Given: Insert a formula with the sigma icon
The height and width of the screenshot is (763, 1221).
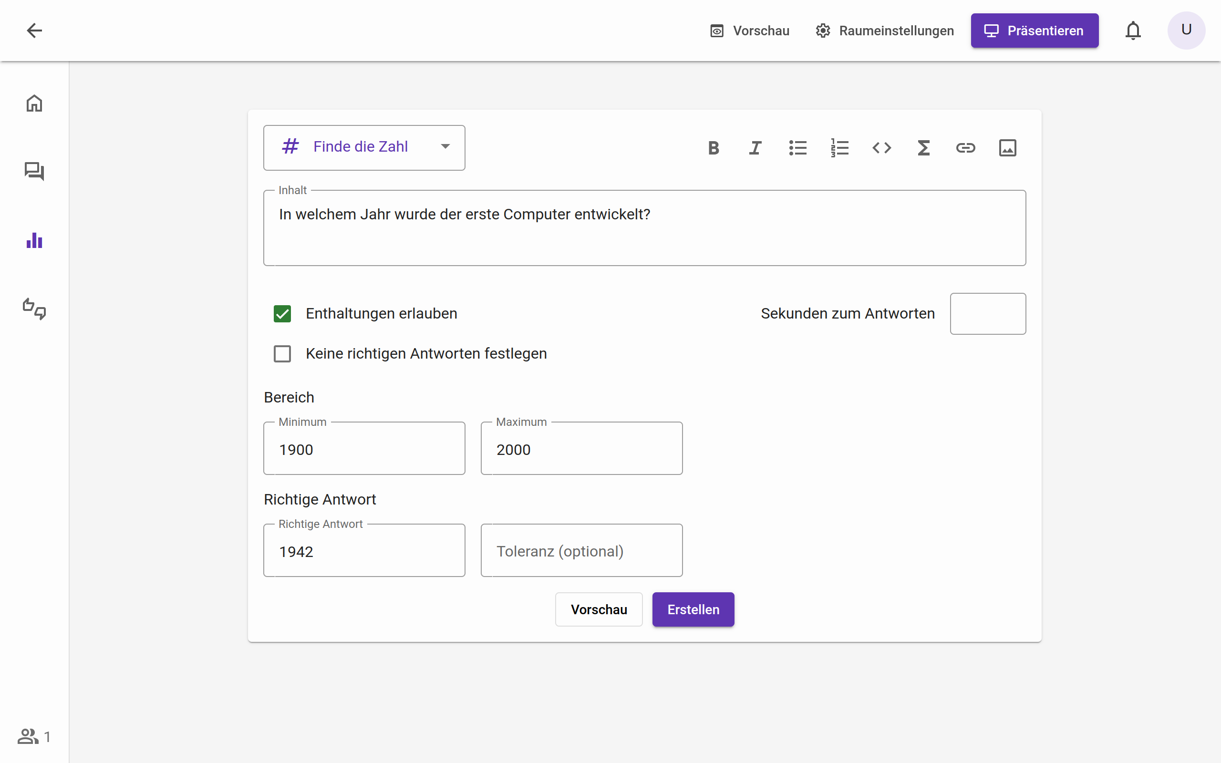Looking at the screenshot, I should [923, 148].
